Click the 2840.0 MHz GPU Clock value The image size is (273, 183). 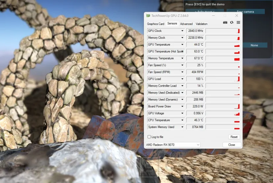[x=195, y=31]
